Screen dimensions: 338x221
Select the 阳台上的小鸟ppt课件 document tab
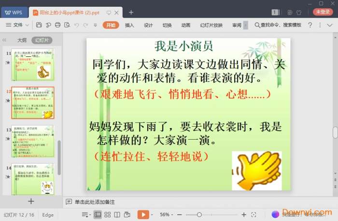tap(69, 13)
